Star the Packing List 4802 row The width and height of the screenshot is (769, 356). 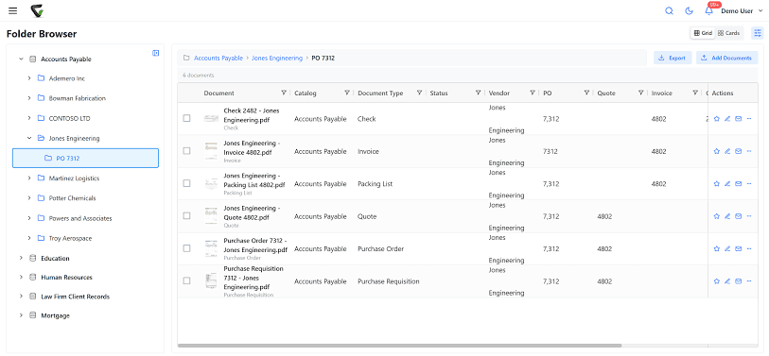[717, 183]
